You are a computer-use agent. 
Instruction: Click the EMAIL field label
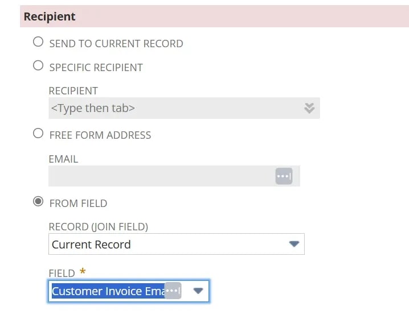(x=63, y=159)
